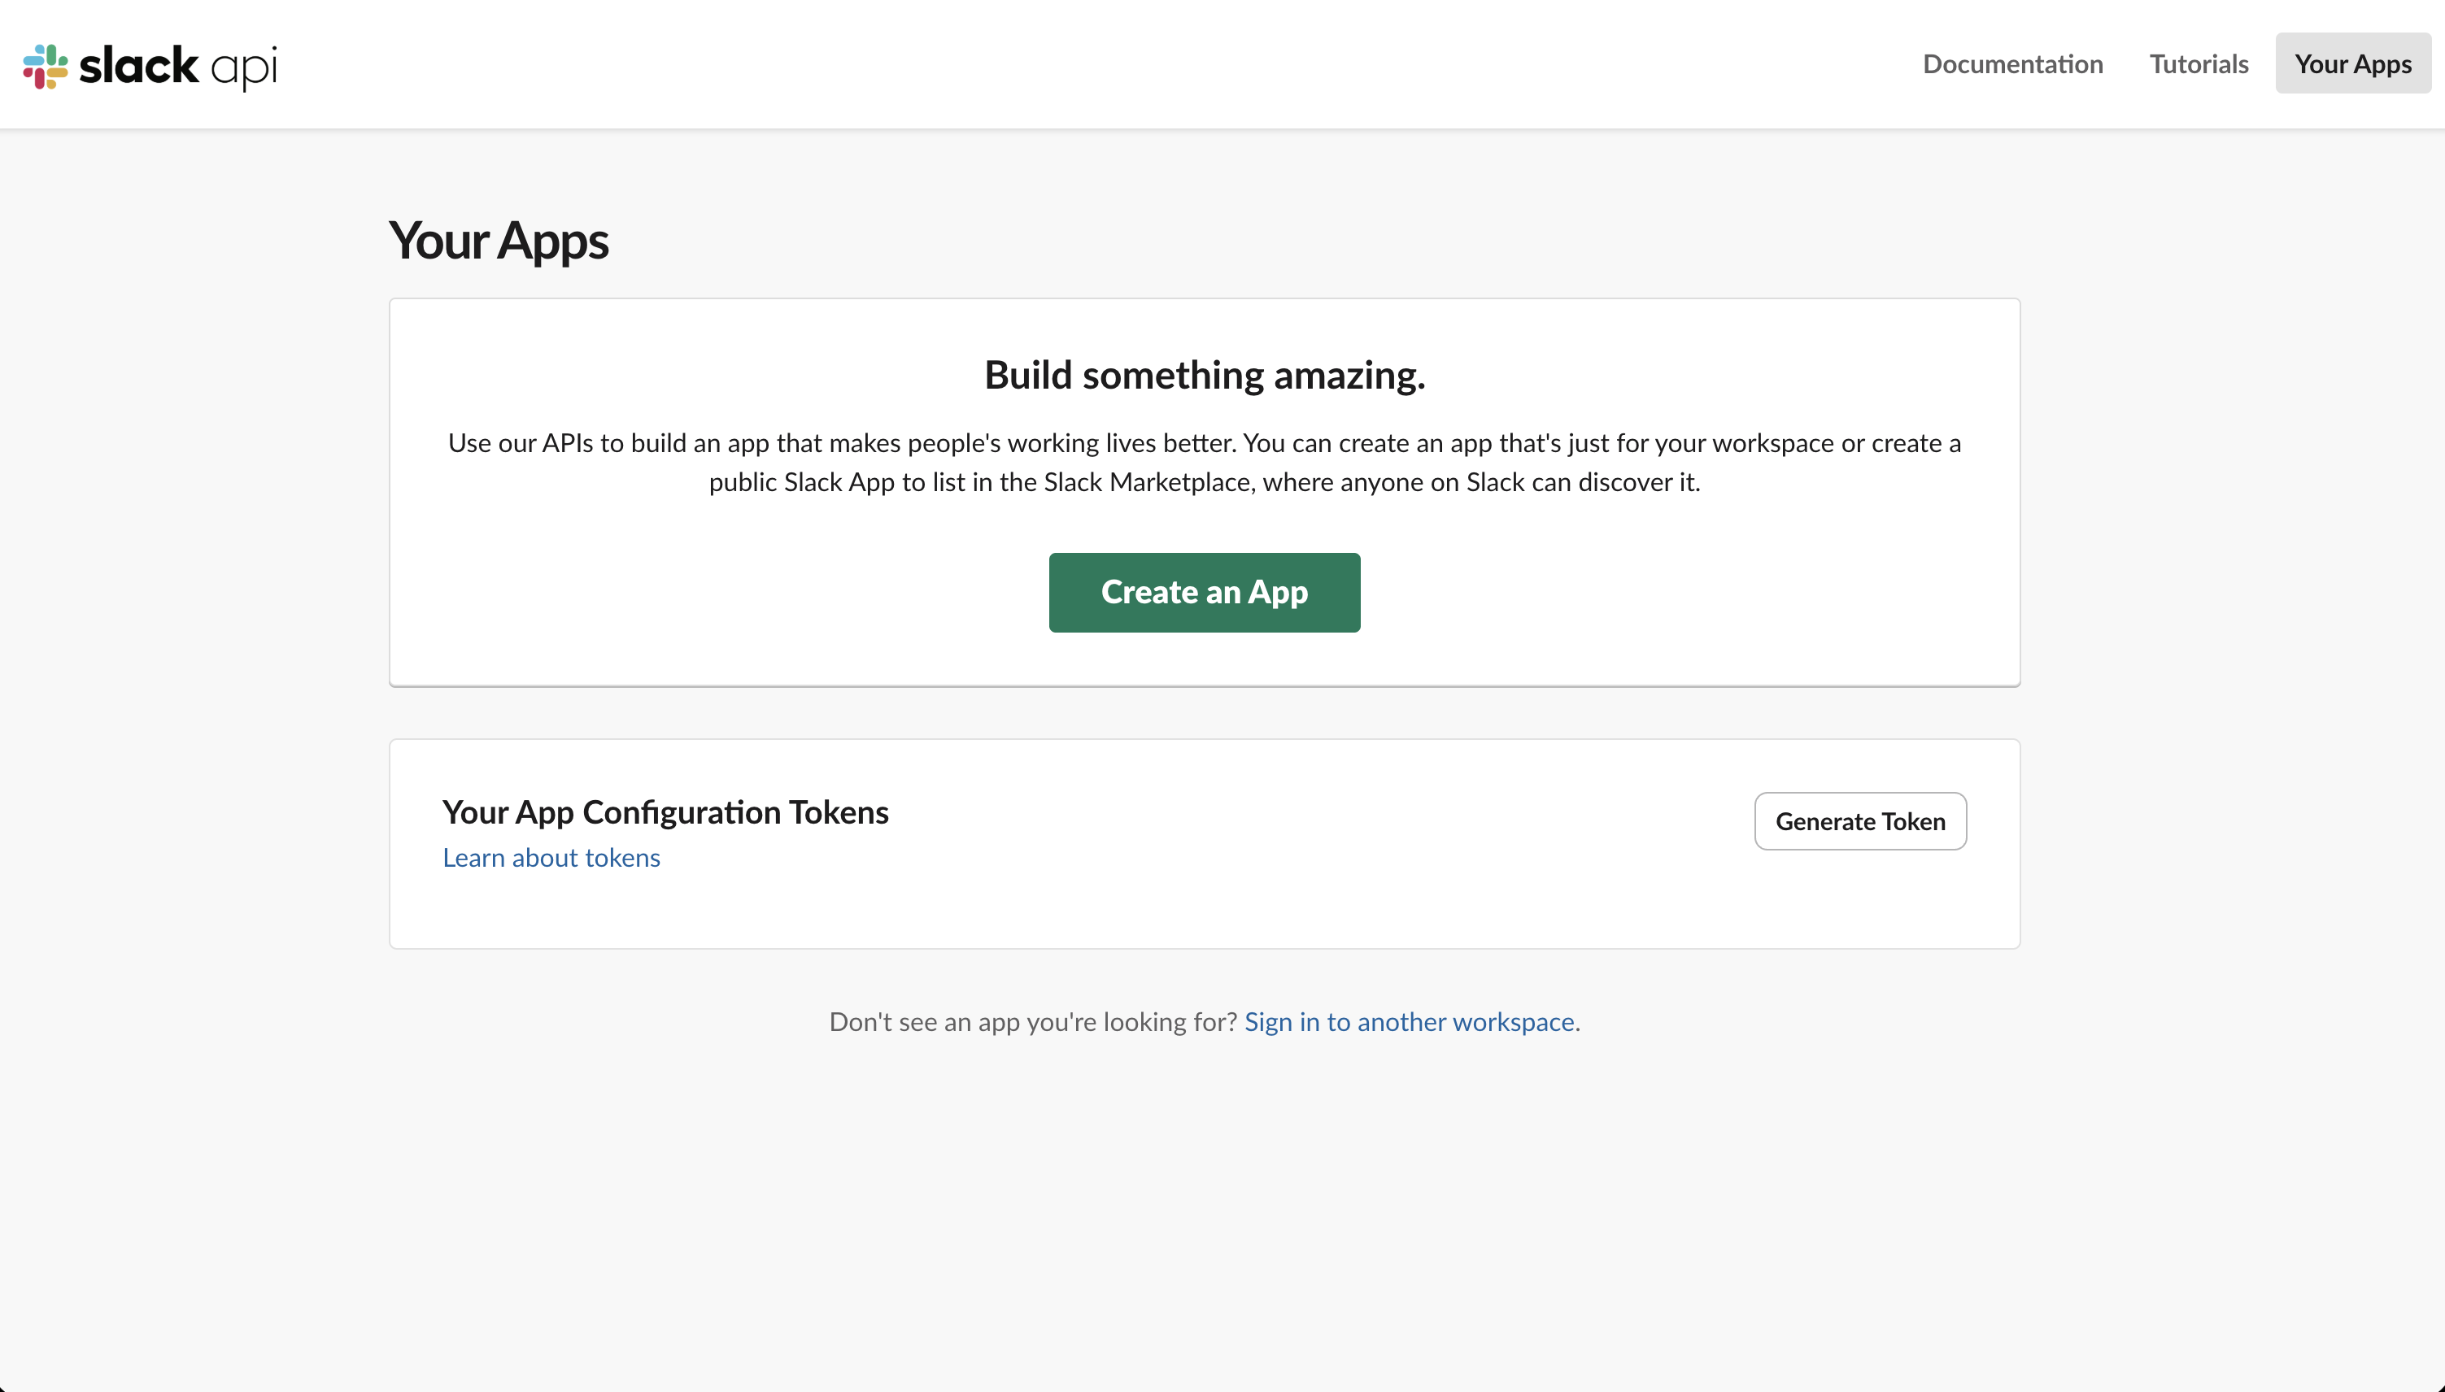The image size is (2445, 1392).
Task: Go back to Your Apps listing
Action: coord(2352,63)
